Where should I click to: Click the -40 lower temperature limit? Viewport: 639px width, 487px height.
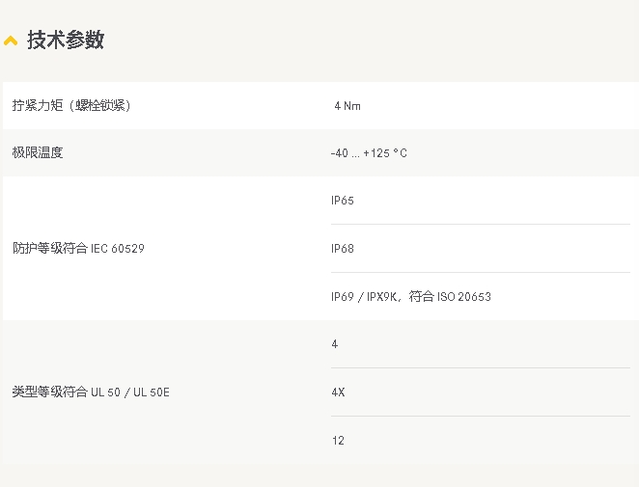[x=339, y=153]
